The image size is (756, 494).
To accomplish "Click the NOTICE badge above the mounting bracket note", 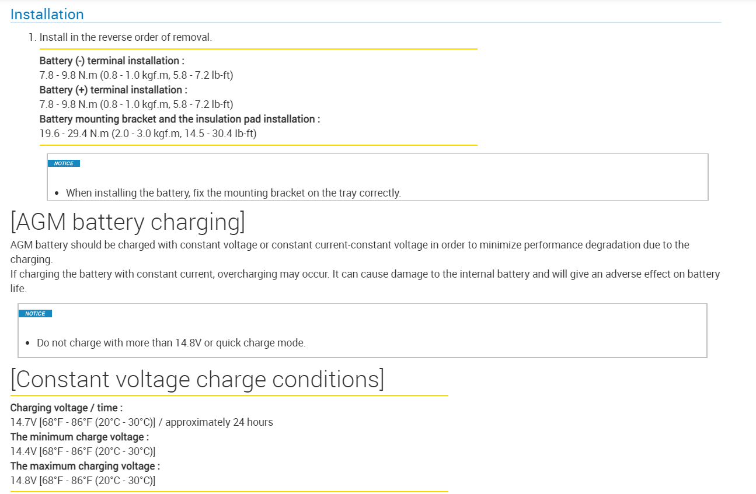I will tap(64, 163).
